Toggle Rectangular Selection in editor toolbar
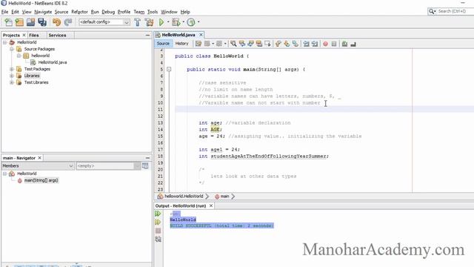Viewport: 474px width, 267px height. [267, 44]
